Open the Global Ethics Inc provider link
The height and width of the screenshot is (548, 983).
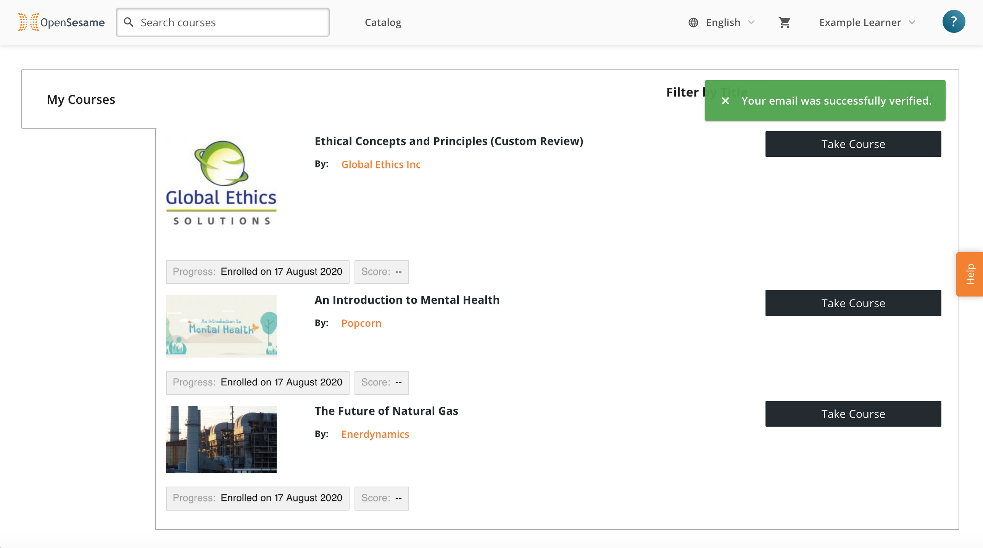click(380, 164)
